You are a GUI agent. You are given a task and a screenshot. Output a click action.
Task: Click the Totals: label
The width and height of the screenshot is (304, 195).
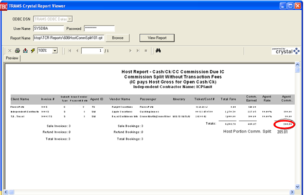pyautogui.click(x=211, y=124)
